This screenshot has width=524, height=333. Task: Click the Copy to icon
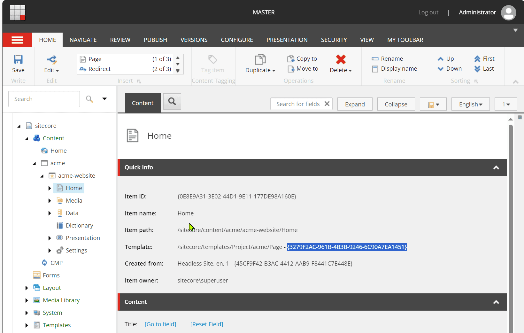[x=291, y=59]
